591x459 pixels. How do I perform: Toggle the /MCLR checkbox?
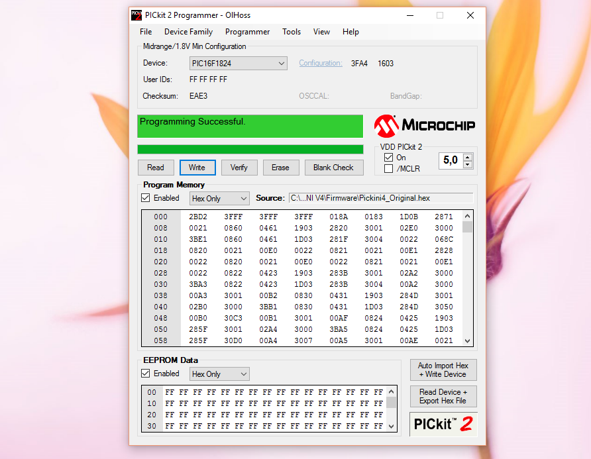tap(389, 168)
